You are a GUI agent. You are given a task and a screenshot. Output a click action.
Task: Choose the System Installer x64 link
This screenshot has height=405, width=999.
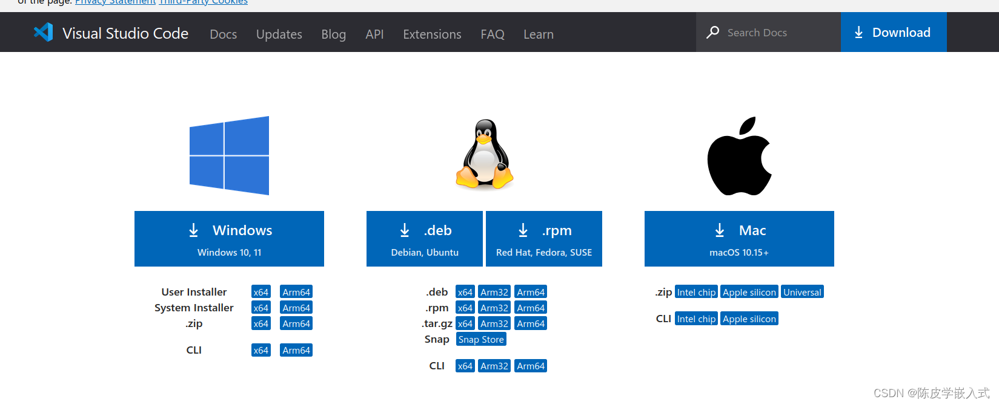point(261,308)
